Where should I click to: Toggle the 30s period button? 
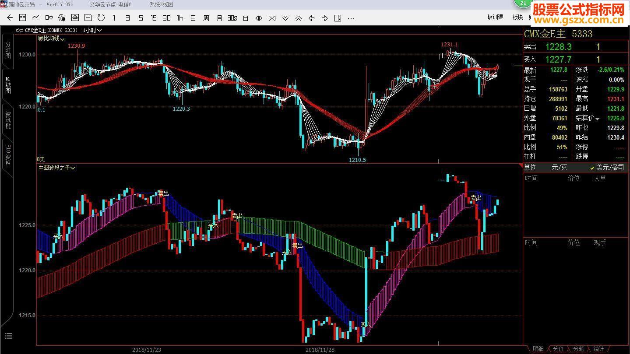tap(232, 18)
